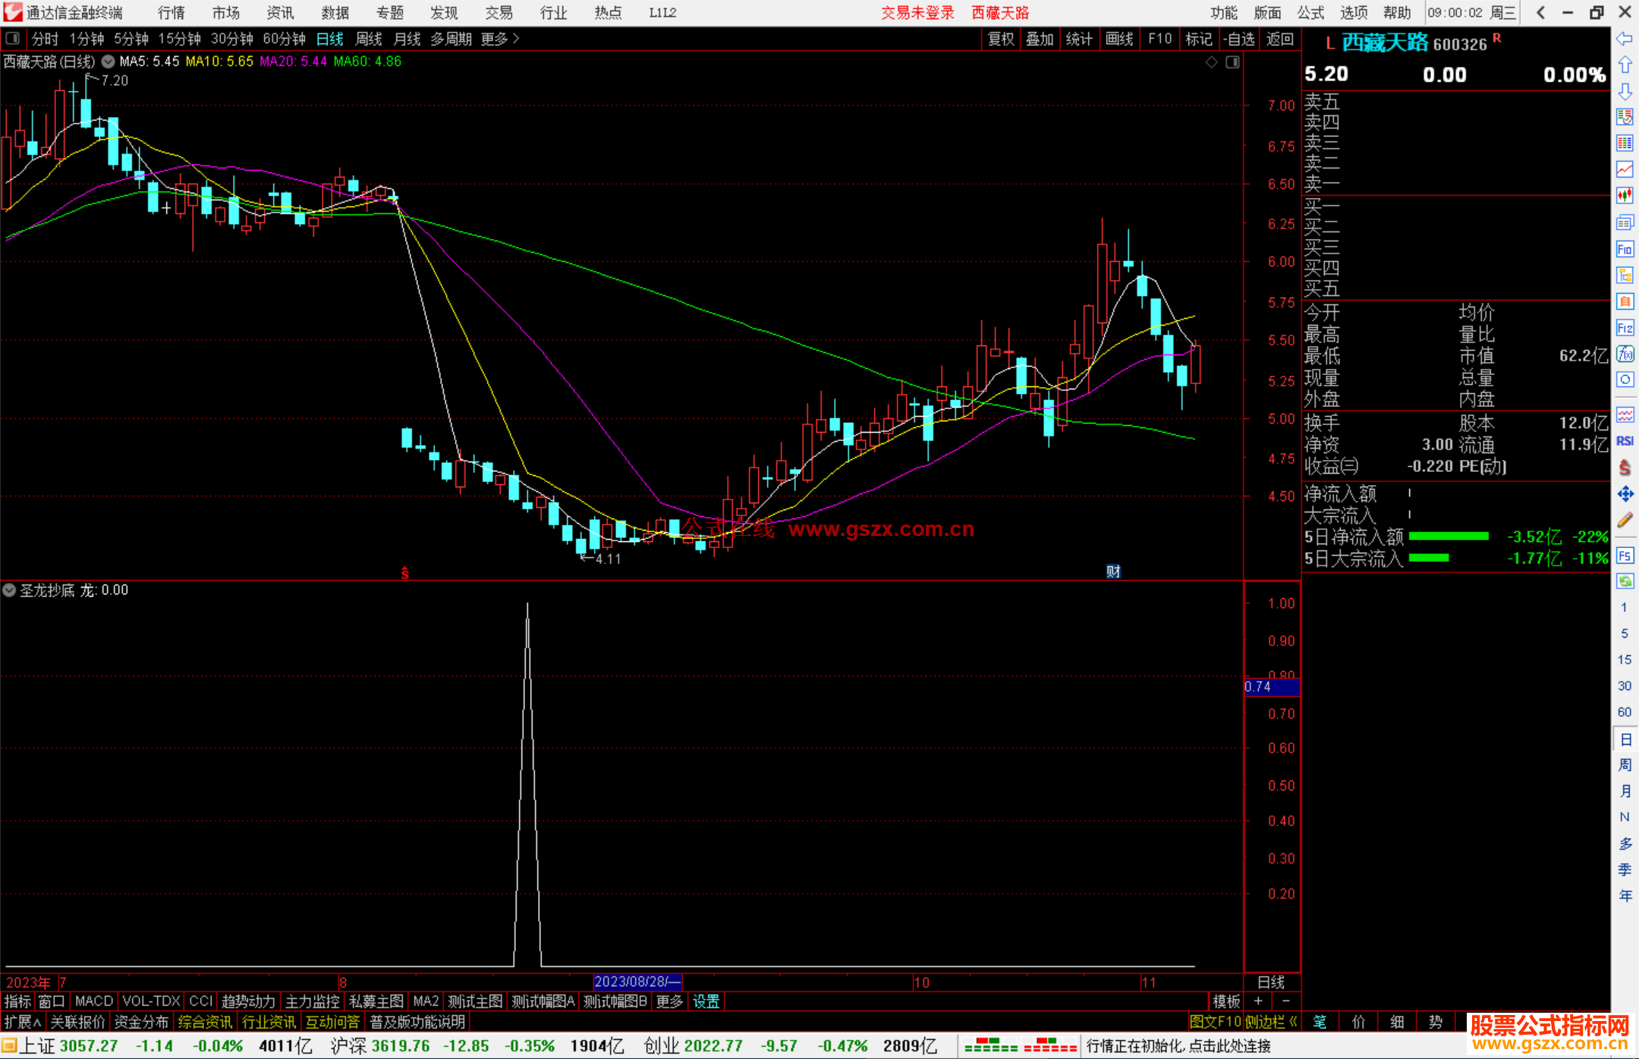Click the 2023/08/28 date marker on timeline

tap(636, 982)
